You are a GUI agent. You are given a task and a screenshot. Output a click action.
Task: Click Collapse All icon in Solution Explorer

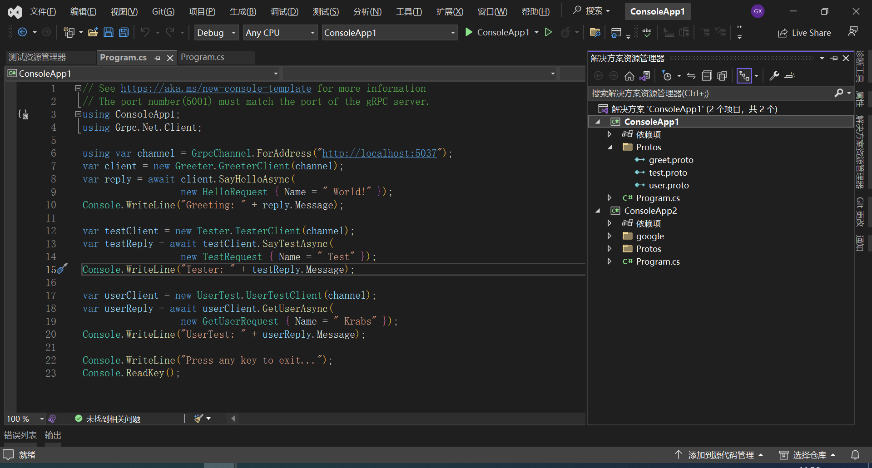(x=707, y=76)
